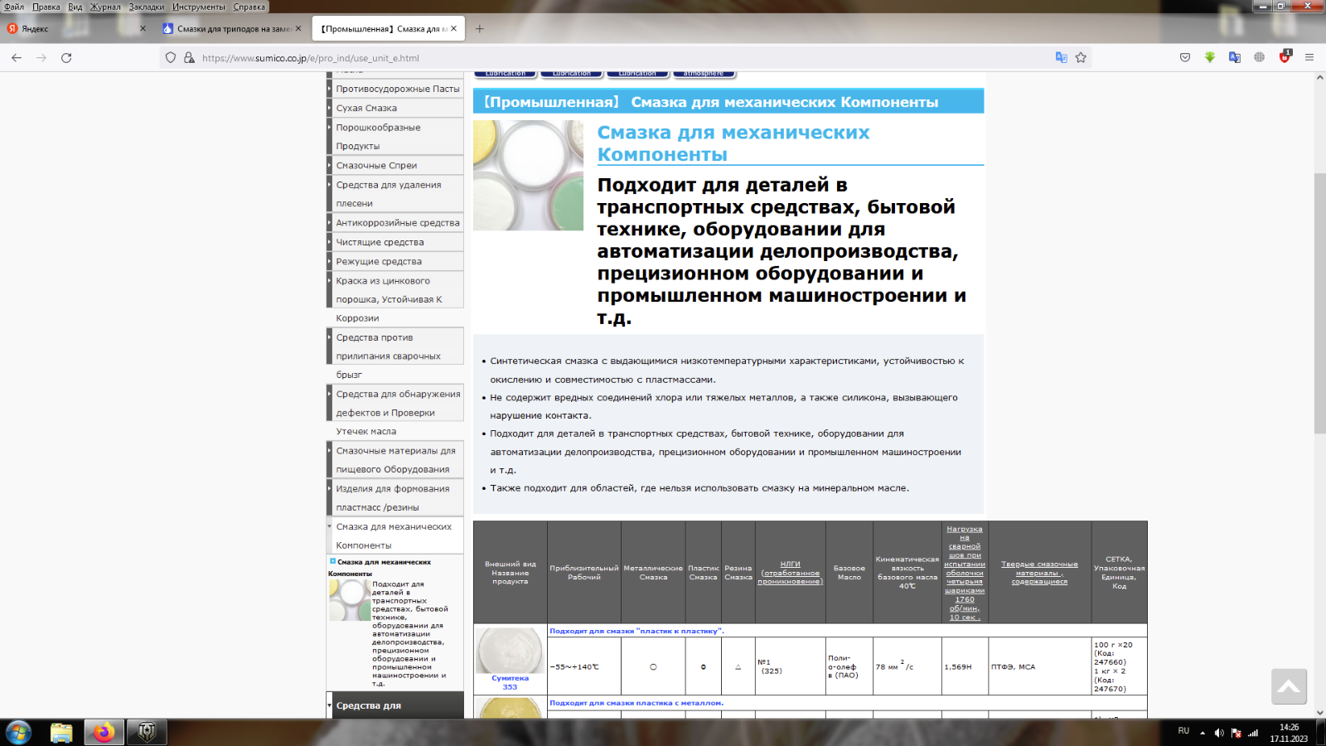Open the НЛГИ column header link
This screenshot has height=746, width=1326.
790,573
